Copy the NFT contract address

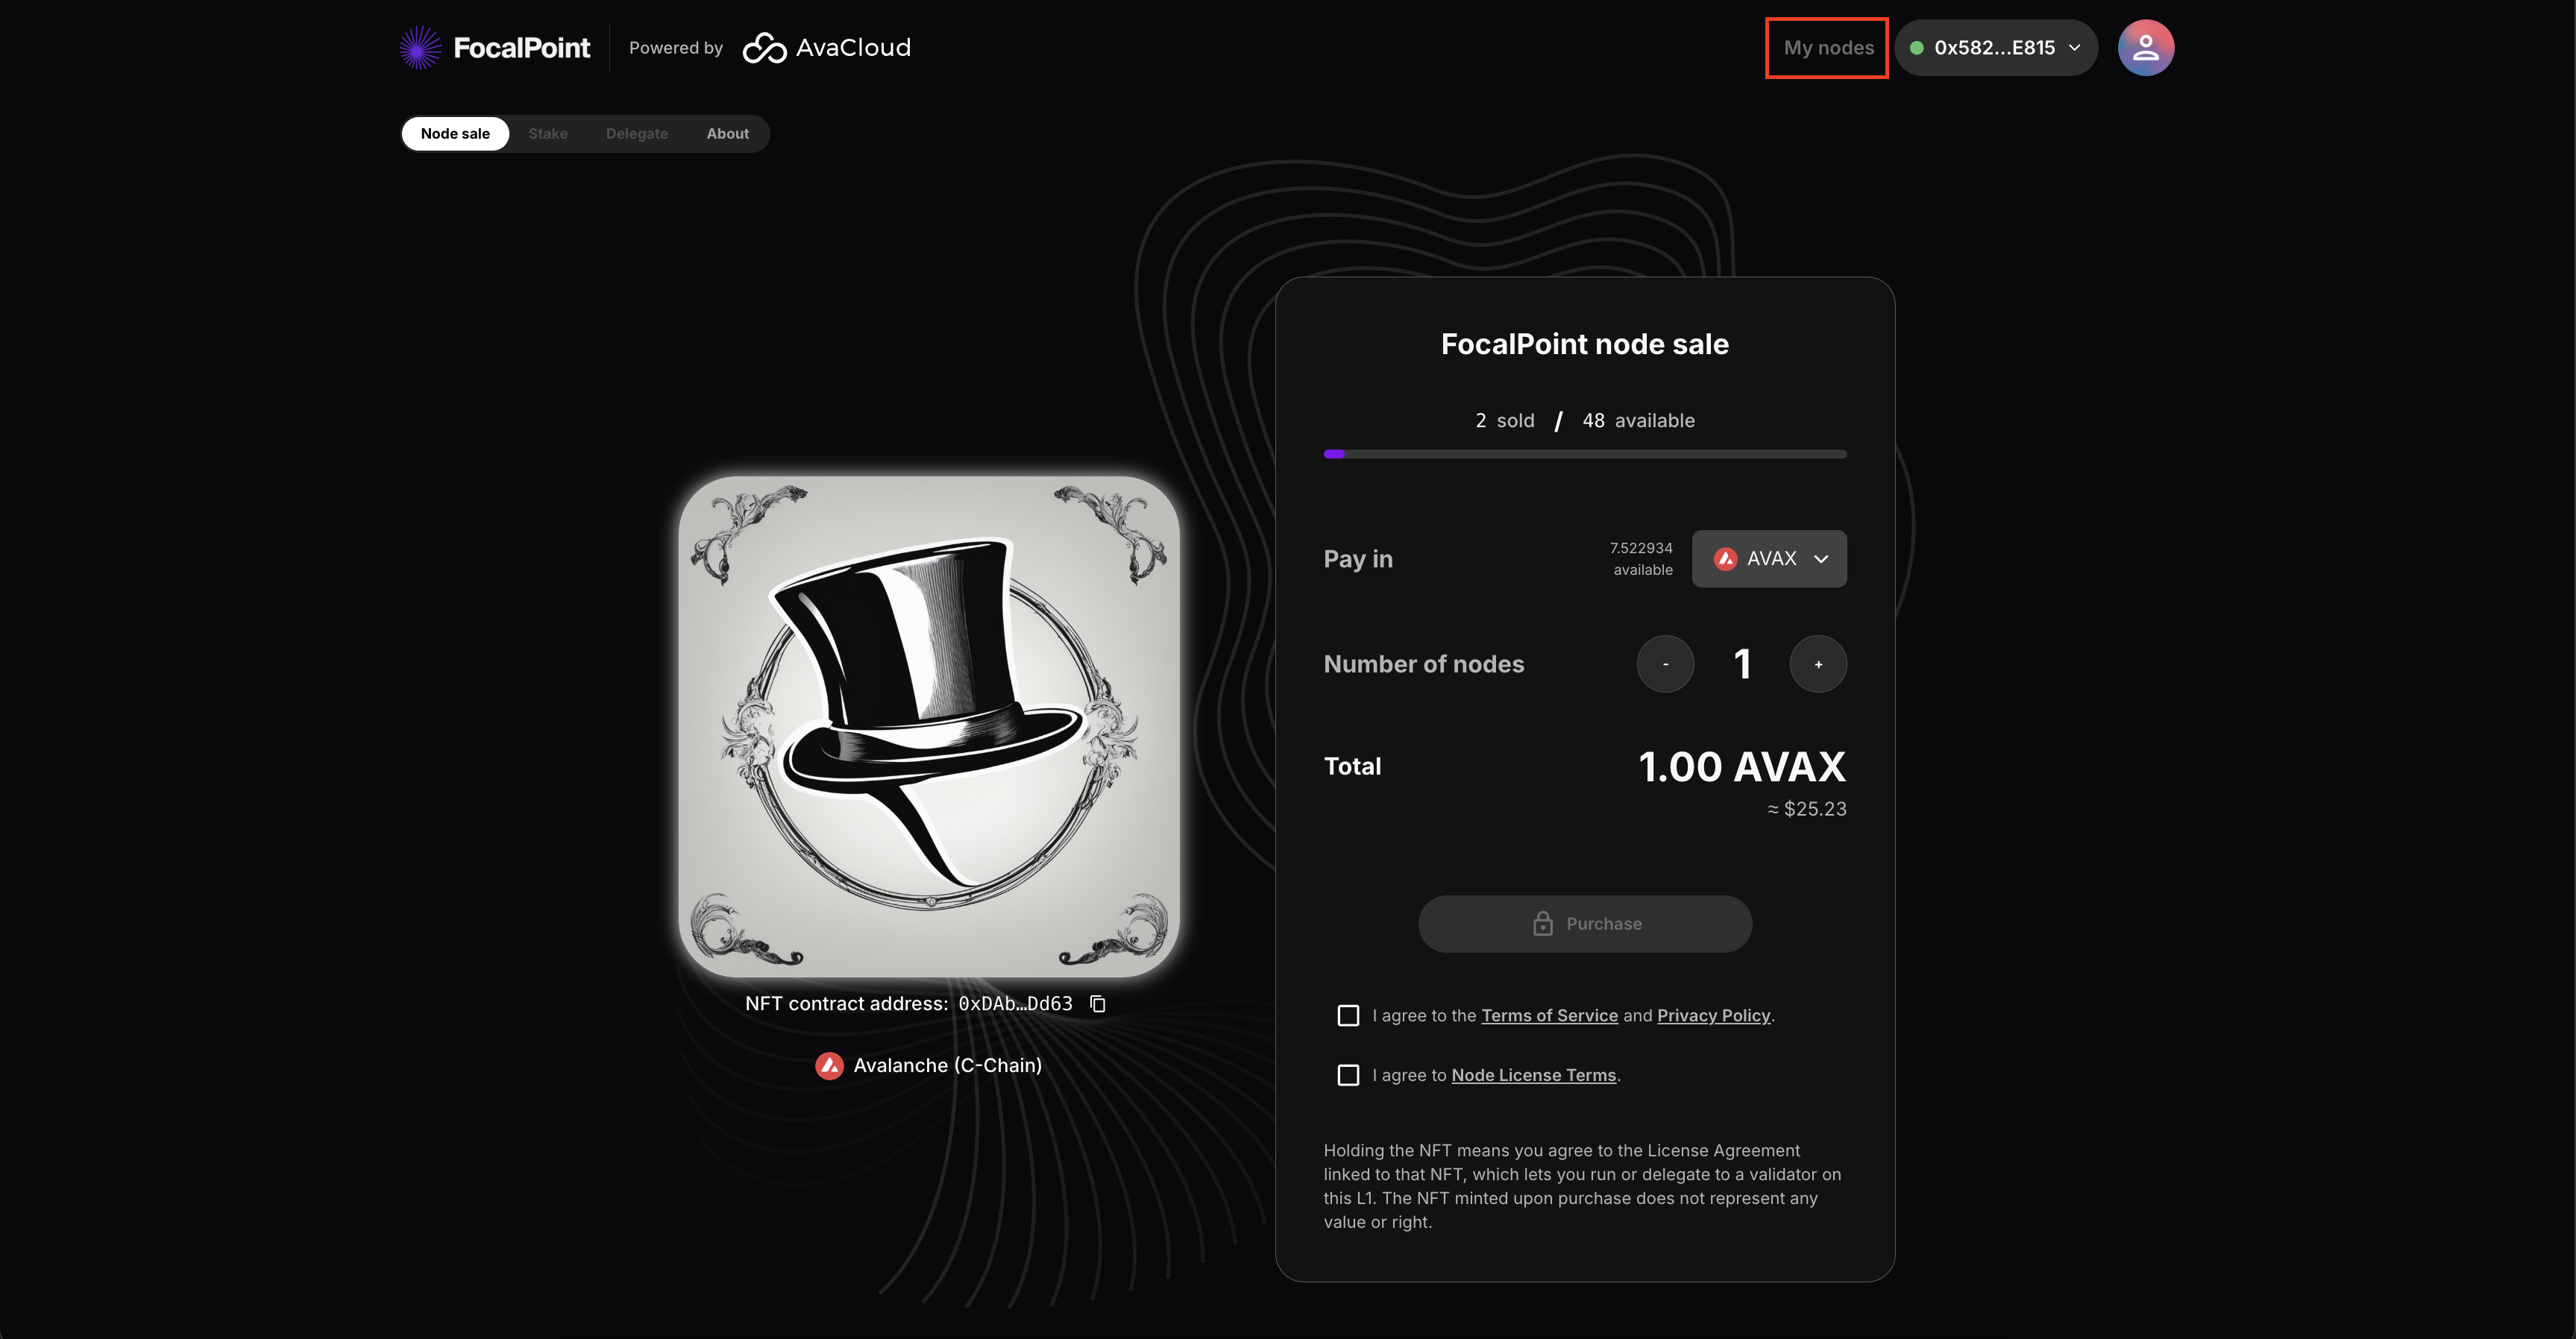coord(1098,1004)
